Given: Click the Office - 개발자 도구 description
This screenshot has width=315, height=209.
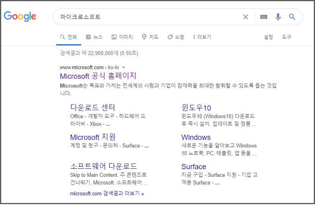Looking at the screenshot, I should click(x=108, y=120).
